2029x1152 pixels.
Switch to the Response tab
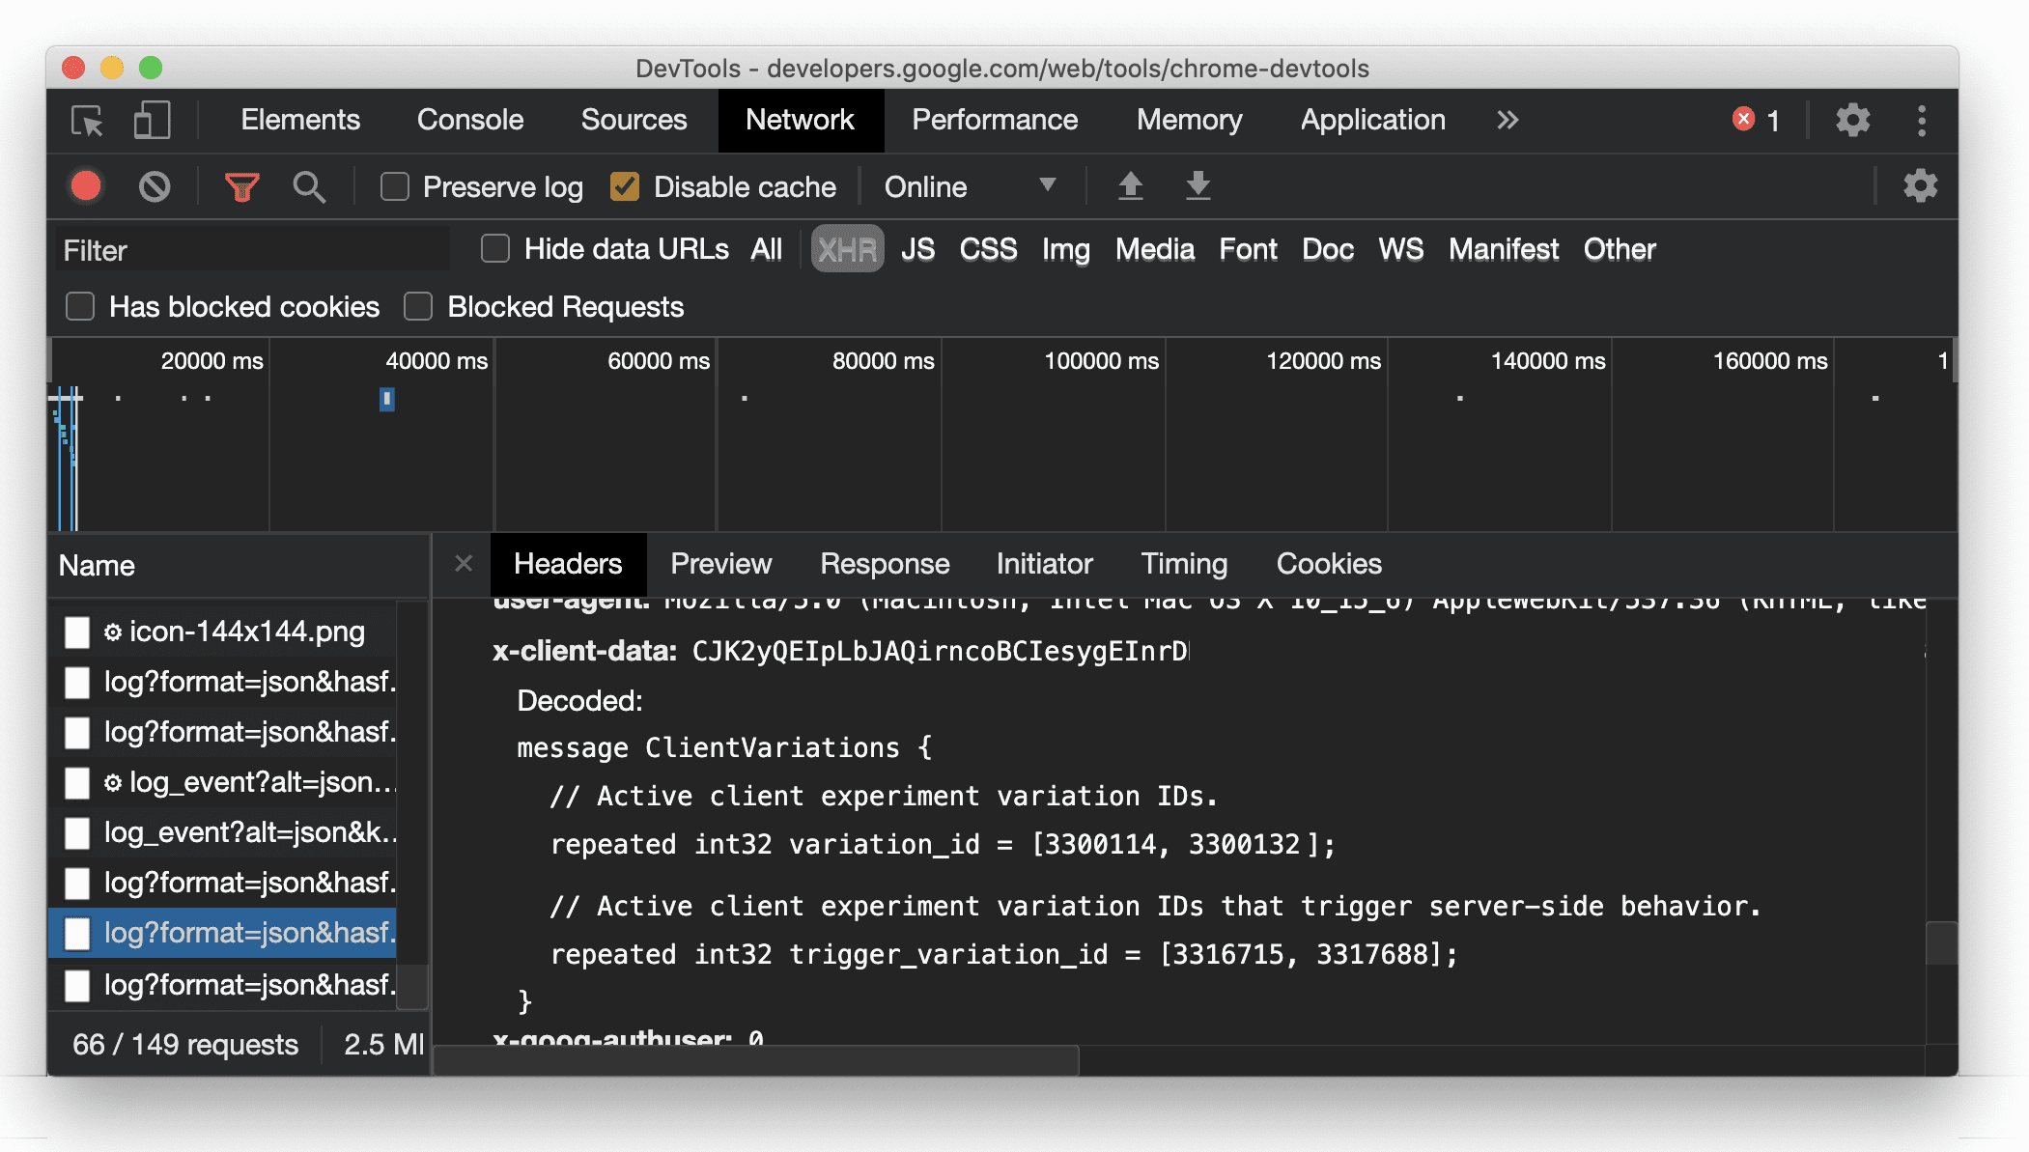tap(885, 564)
